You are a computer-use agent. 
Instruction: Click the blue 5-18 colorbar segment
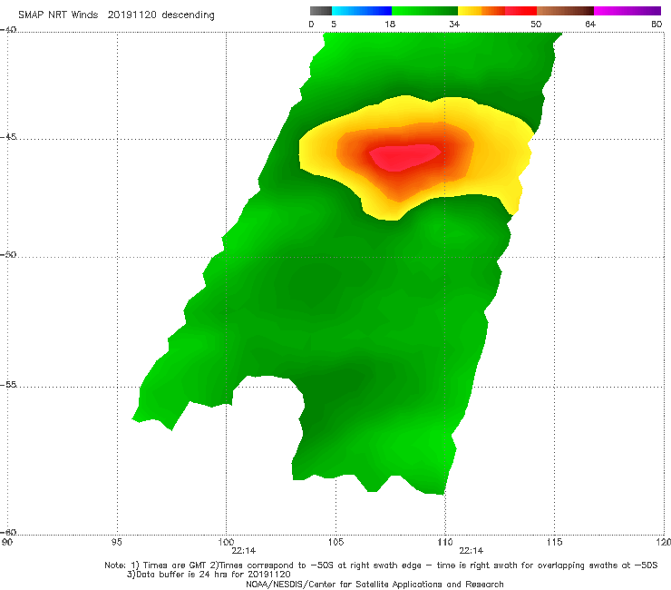[362, 11]
